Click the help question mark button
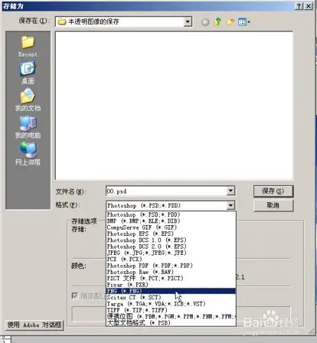 (299, 6)
